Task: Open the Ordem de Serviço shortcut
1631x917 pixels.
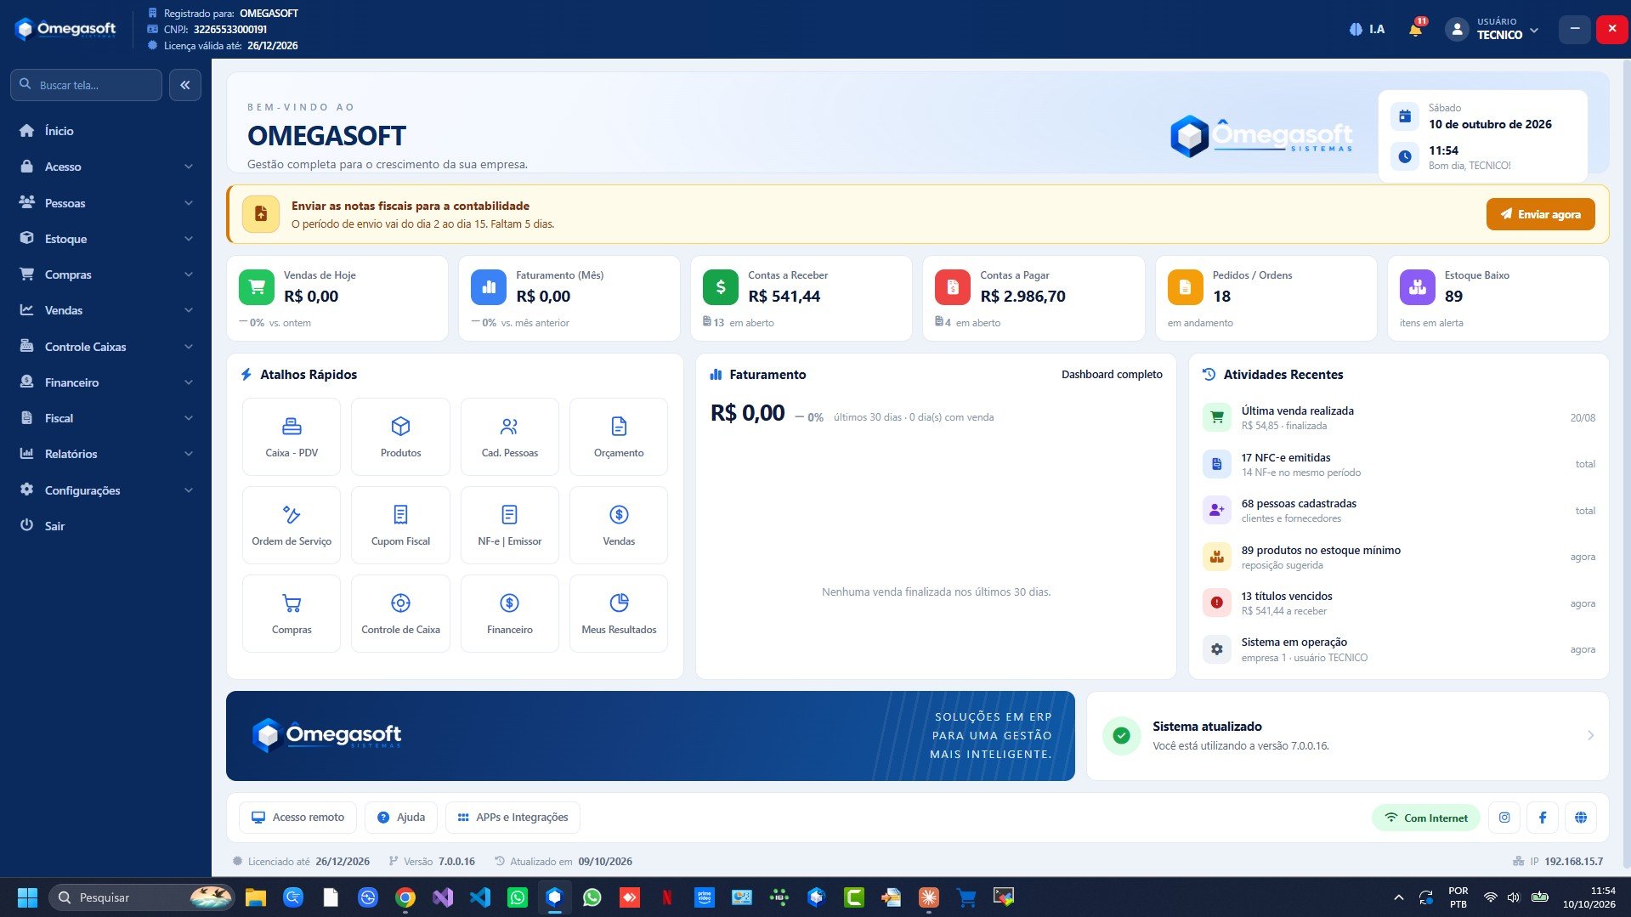Action: pyautogui.click(x=292, y=525)
